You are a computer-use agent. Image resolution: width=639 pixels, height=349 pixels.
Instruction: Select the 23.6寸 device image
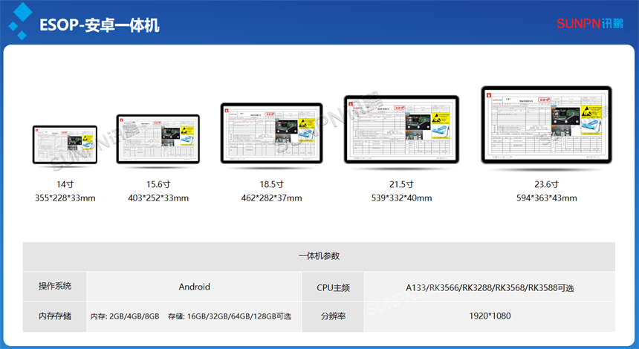coord(546,125)
